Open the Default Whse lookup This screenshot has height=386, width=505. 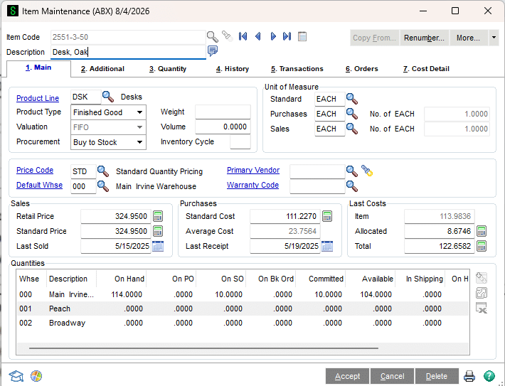pyautogui.click(x=103, y=186)
